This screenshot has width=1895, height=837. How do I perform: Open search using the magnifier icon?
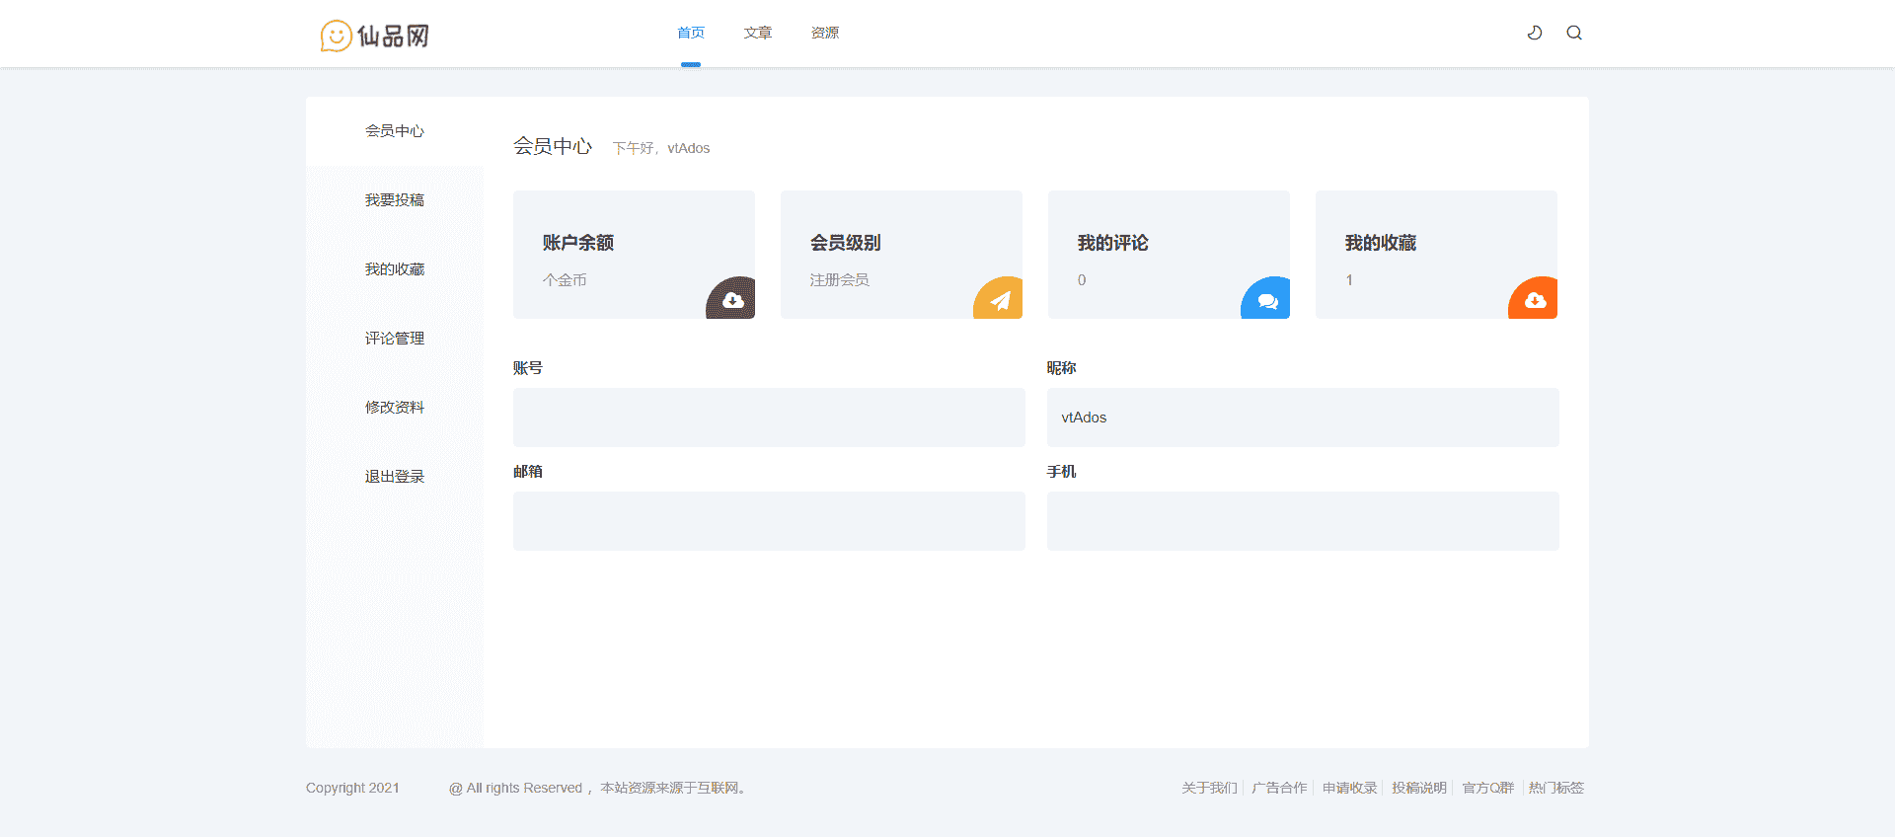1574,33
